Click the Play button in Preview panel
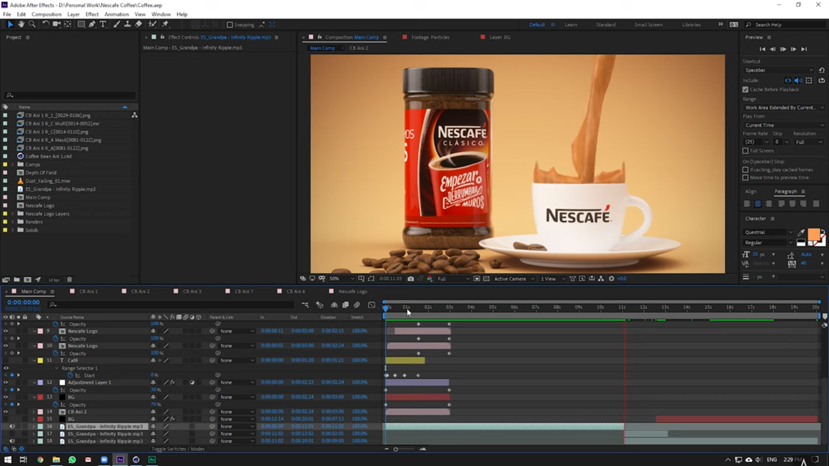 (783, 49)
